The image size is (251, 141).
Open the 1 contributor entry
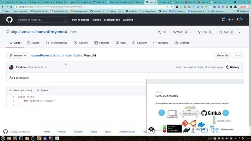click(x=19, y=78)
